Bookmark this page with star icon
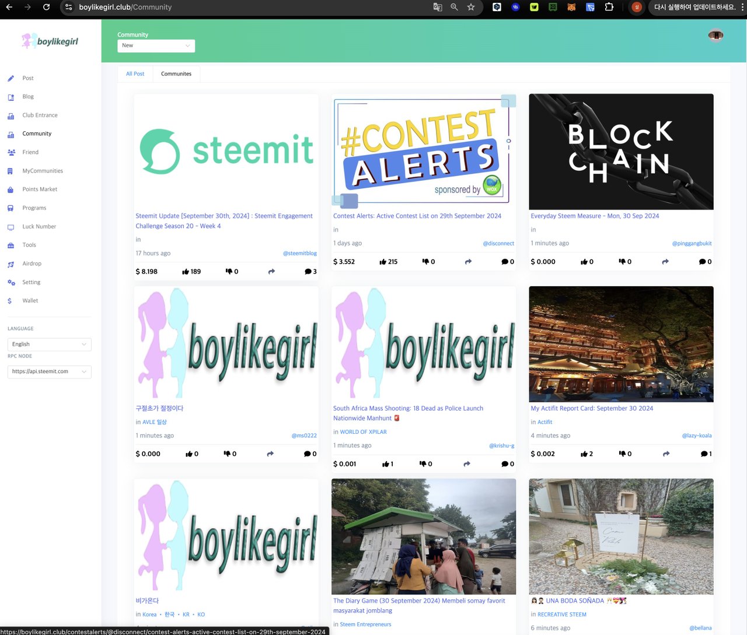The height and width of the screenshot is (635, 747). click(x=471, y=7)
